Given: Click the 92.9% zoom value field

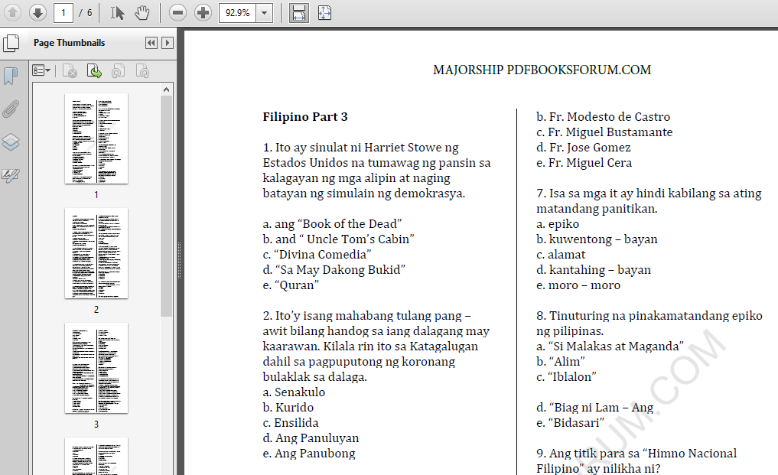Looking at the screenshot, I should pos(238,12).
